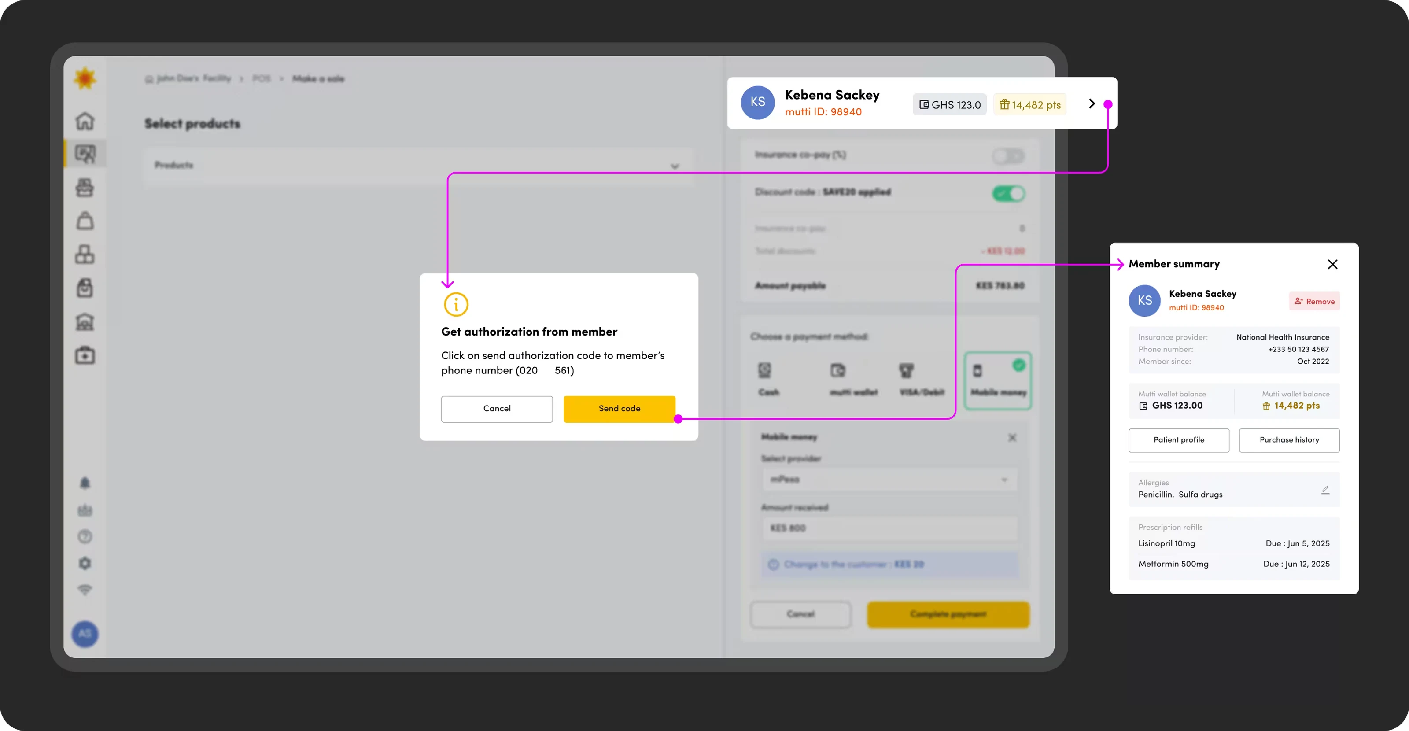The image size is (1409, 731).
Task: Open the AS user avatar
Action: (x=85, y=634)
